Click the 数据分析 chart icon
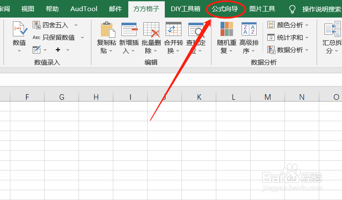Screen dimensions: 342x200 pyautogui.click(x=271, y=50)
